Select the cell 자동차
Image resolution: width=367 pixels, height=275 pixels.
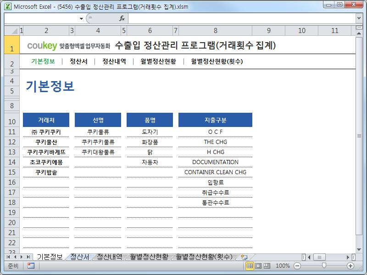pos(150,162)
